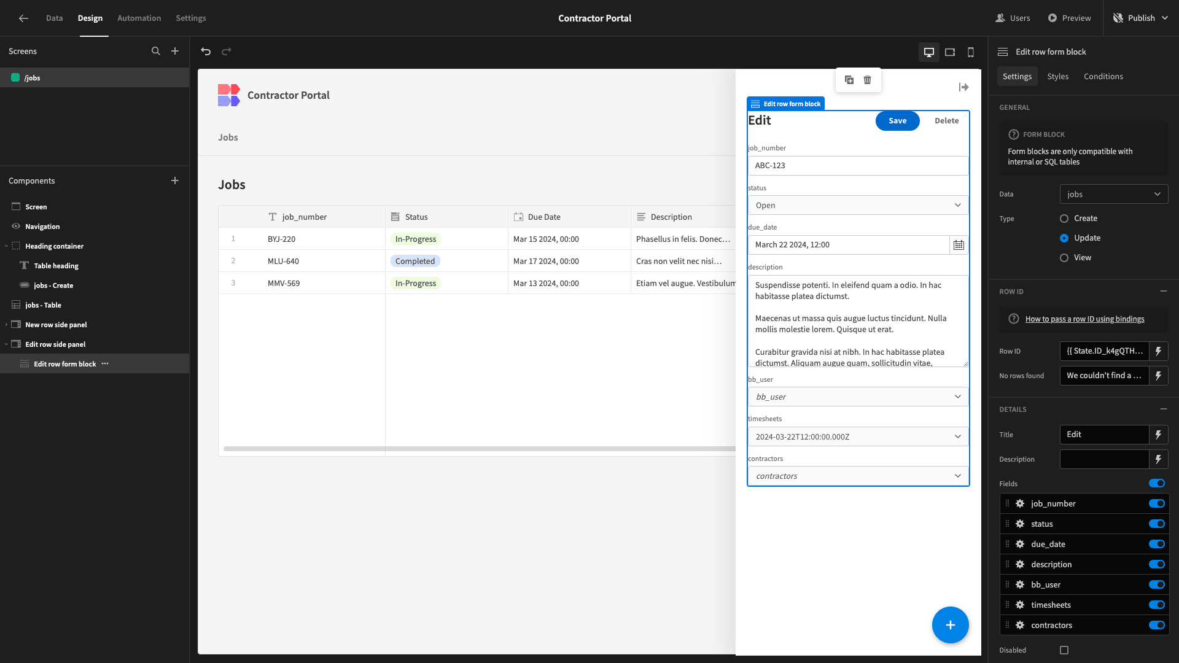
Task: Open binding lightning for Title
Action: click(x=1159, y=435)
